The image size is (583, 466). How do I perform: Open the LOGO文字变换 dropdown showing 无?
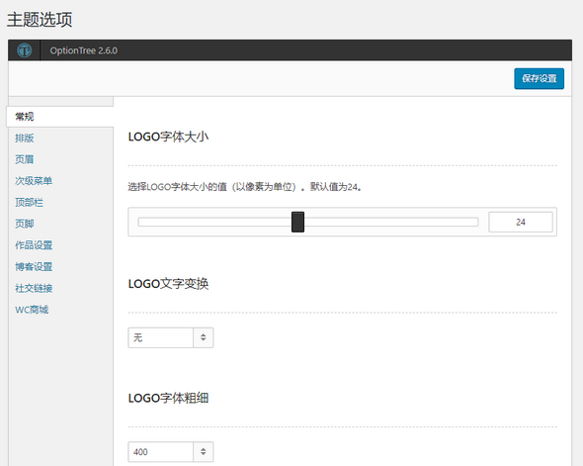tap(171, 337)
